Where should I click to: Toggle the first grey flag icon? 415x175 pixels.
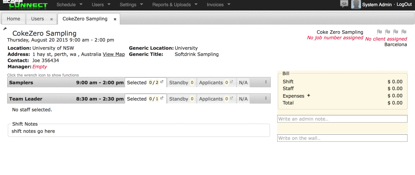tap(379, 32)
